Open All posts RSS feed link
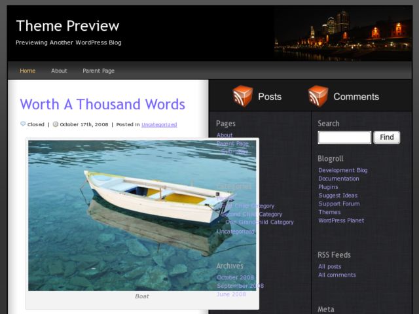The width and height of the screenshot is (419, 314). [x=330, y=266]
